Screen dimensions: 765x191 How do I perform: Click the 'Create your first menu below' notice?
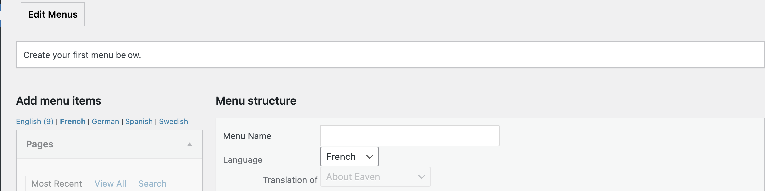point(82,55)
